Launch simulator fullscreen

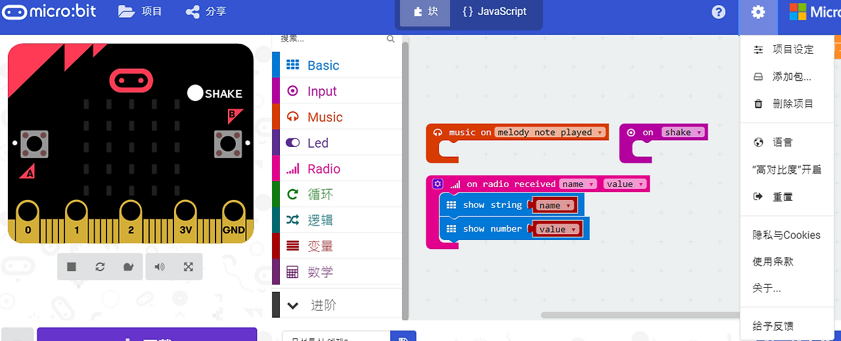click(x=189, y=267)
